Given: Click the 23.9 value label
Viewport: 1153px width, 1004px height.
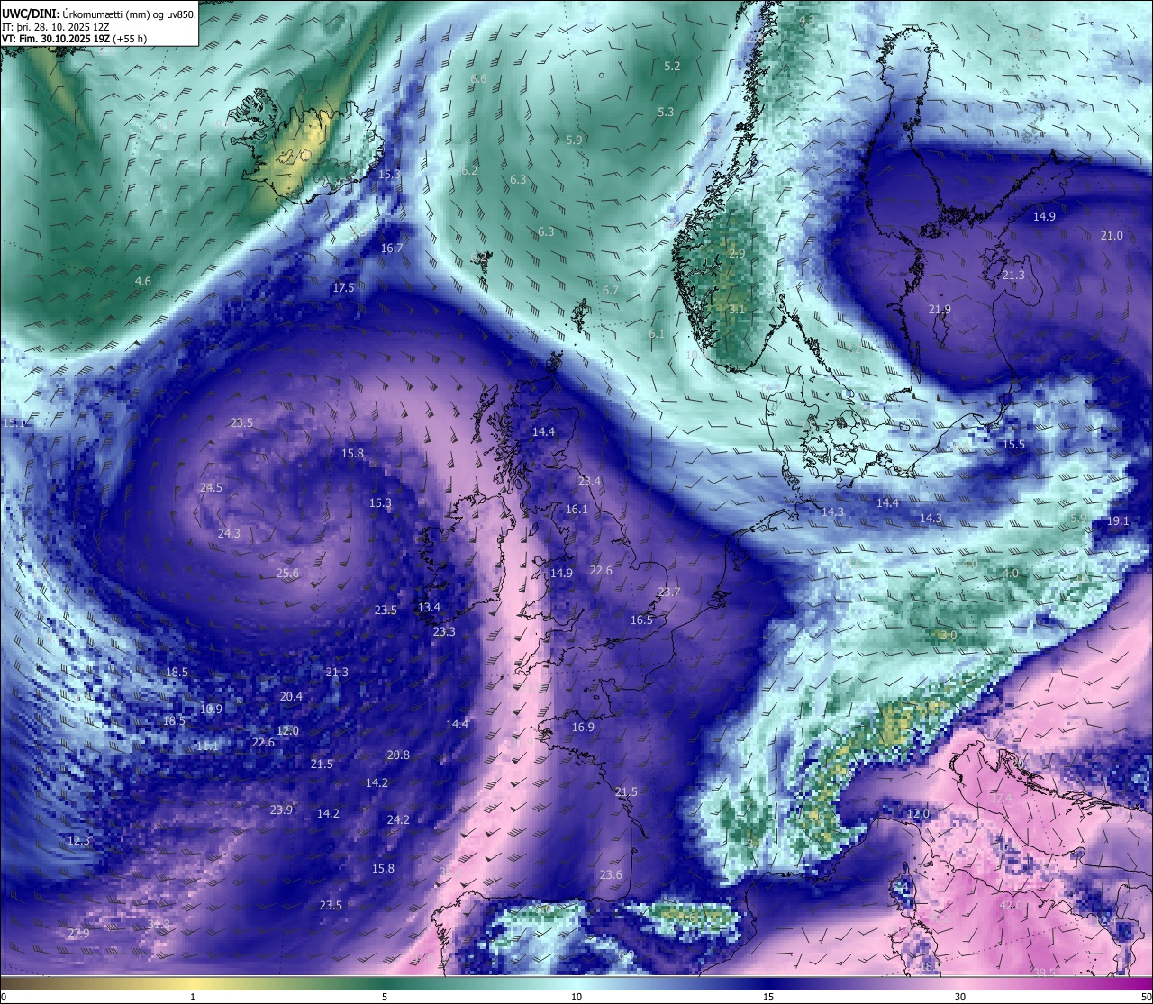Looking at the screenshot, I should coord(281,810).
